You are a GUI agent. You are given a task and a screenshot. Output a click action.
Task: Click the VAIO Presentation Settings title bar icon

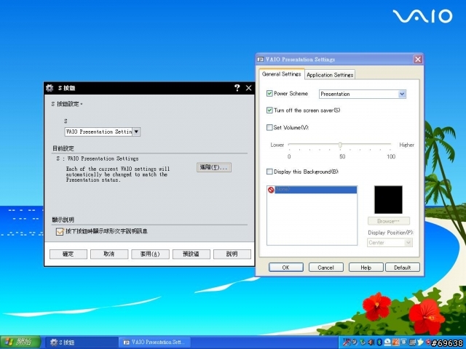261,60
